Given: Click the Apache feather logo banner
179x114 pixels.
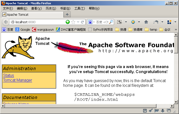Looking at the screenshot, I should 113,47.
